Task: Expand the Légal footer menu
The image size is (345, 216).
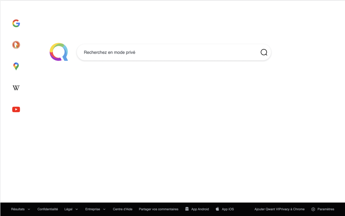Action: (x=71, y=209)
